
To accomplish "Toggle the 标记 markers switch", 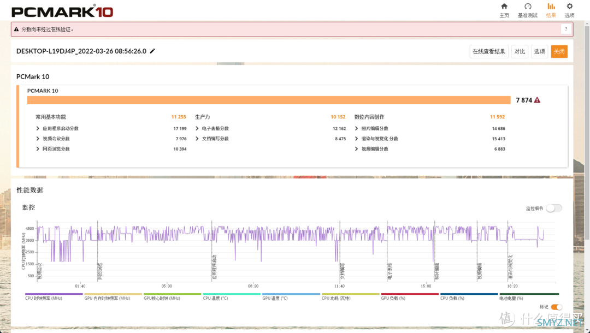I will (557, 307).
